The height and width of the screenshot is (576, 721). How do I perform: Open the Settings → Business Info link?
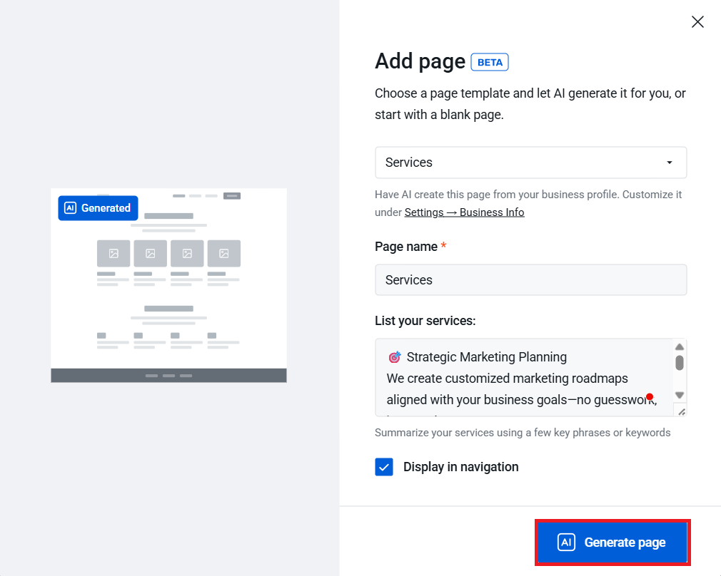coord(464,212)
